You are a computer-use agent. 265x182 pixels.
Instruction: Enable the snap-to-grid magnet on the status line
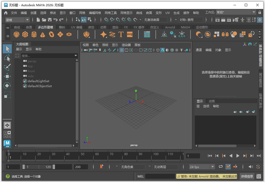pyautogui.click(x=107, y=20)
